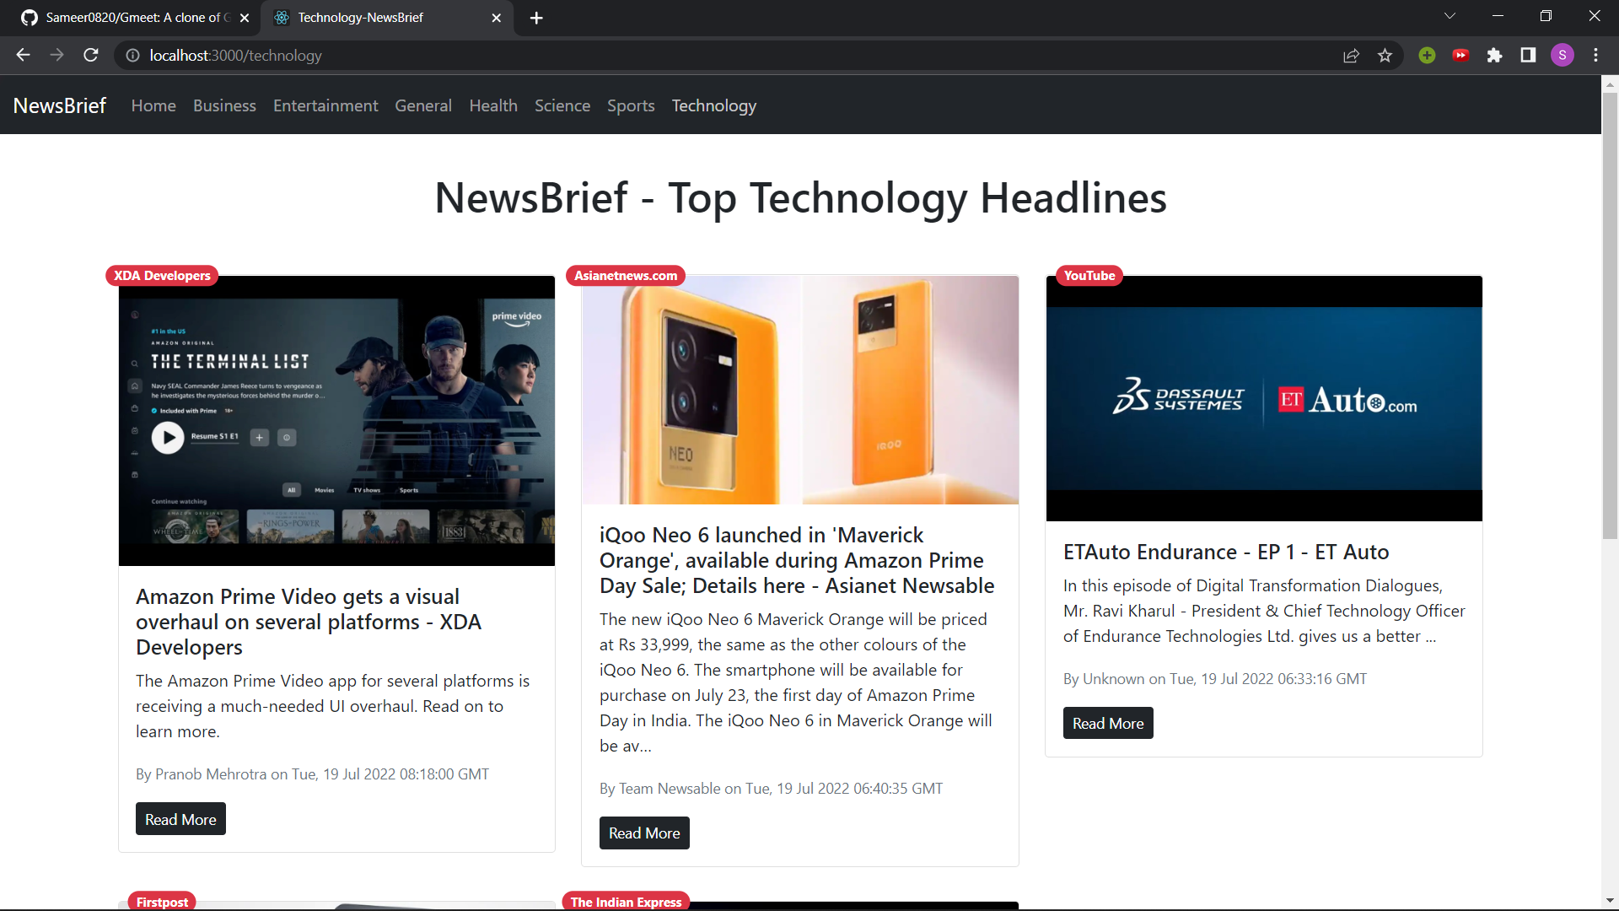
Task: Click the ETAuto Endurance EP 1 headline
Action: (x=1226, y=552)
